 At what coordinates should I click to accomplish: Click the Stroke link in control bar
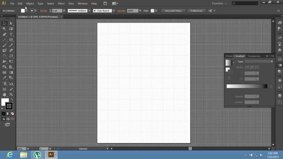tap(44, 11)
